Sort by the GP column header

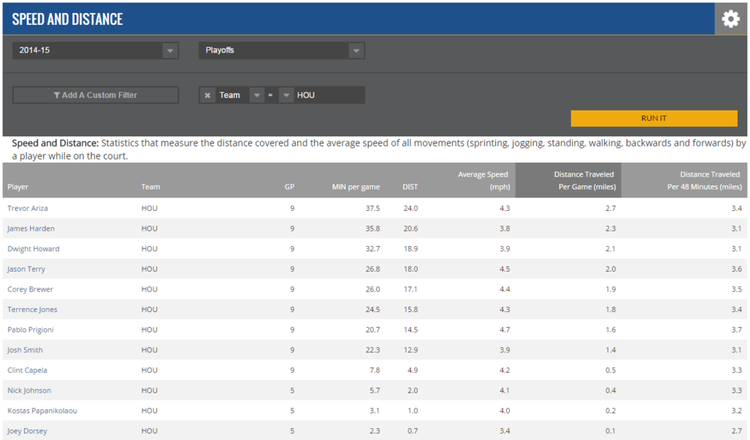click(289, 187)
